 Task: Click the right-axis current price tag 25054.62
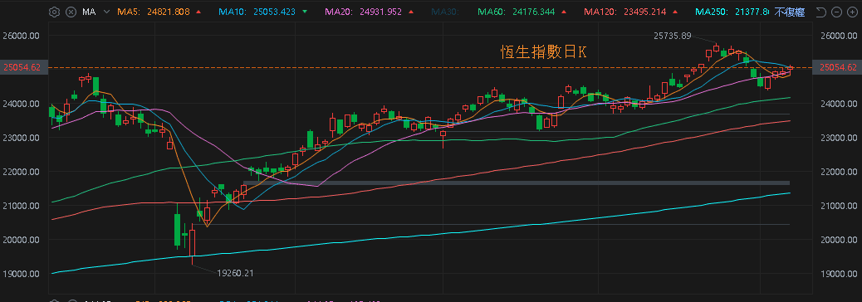coord(837,67)
